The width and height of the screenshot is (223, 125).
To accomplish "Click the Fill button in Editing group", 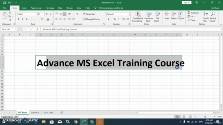I will pos(191,17).
